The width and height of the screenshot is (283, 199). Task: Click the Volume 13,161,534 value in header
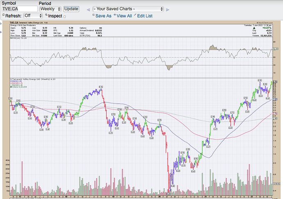266,36
